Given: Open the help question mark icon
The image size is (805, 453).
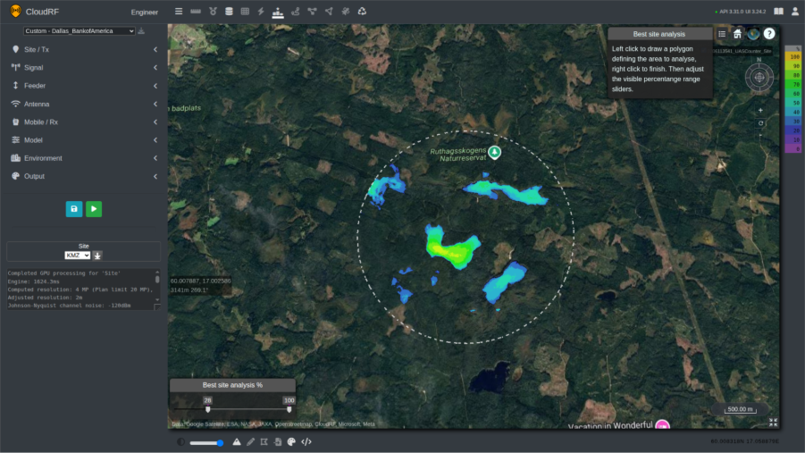Looking at the screenshot, I should [769, 34].
